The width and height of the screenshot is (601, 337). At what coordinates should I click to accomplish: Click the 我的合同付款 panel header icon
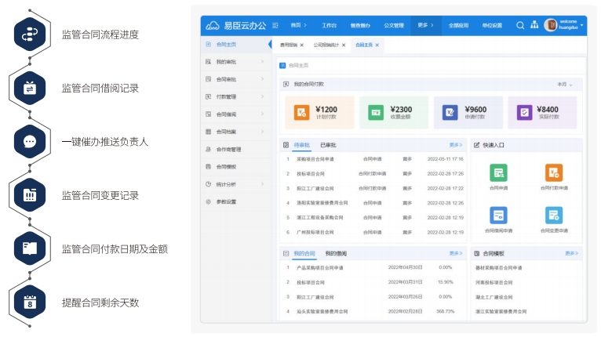point(286,84)
